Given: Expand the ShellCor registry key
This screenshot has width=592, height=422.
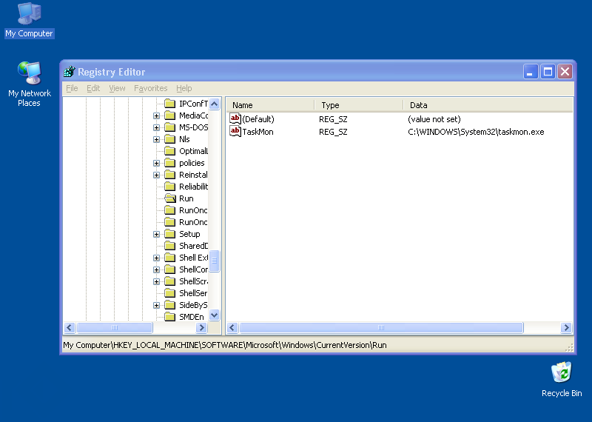Looking at the screenshot, I should point(156,269).
